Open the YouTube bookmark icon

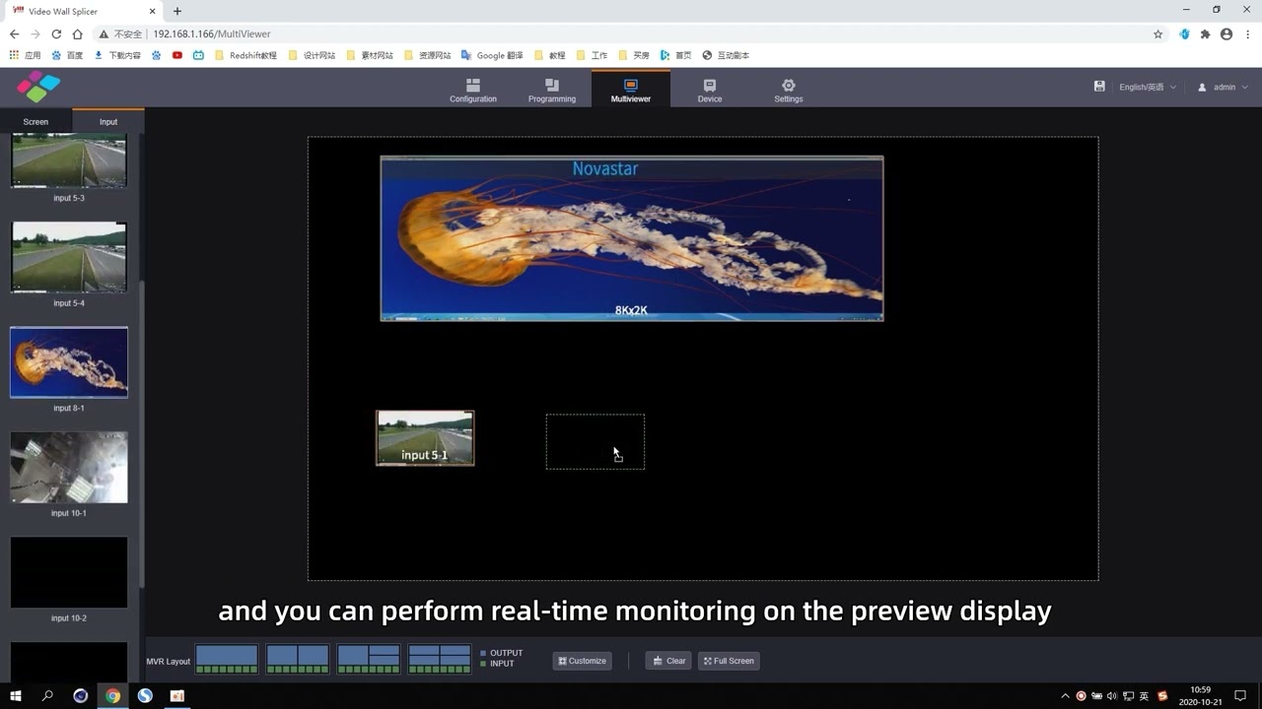pyautogui.click(x=177, y=55)
